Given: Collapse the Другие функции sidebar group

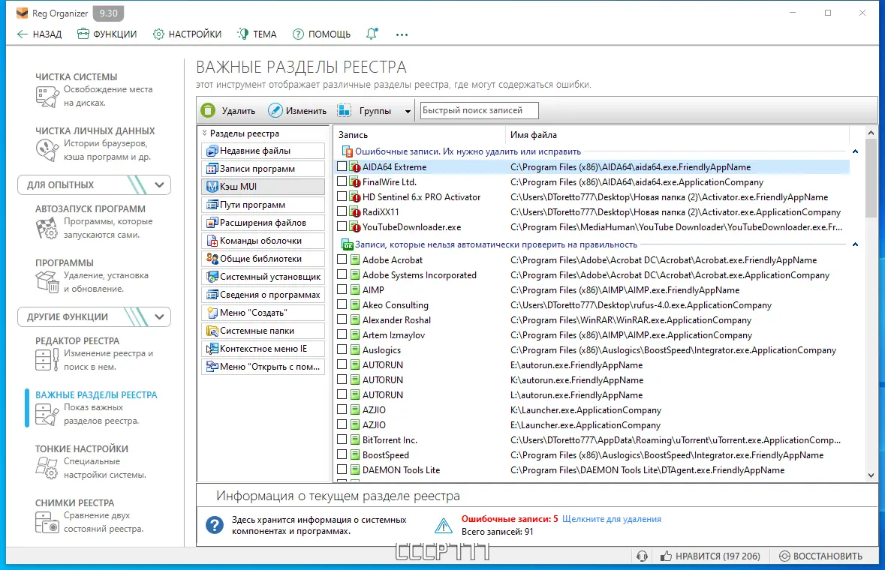Looking at the screenshot, I should [159, 316].
